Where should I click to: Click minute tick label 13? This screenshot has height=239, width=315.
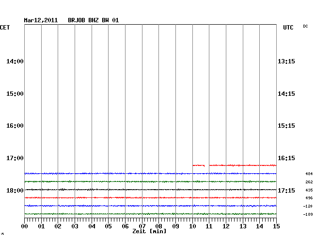[x=243, y=226]
